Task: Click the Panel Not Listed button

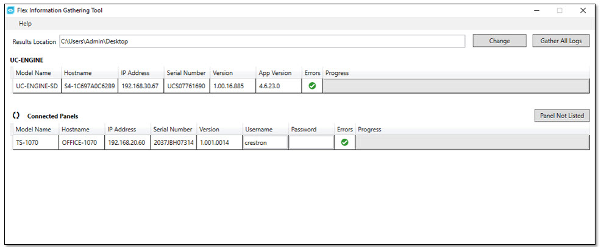Action: pyautogui.click(x=561, y=116)
